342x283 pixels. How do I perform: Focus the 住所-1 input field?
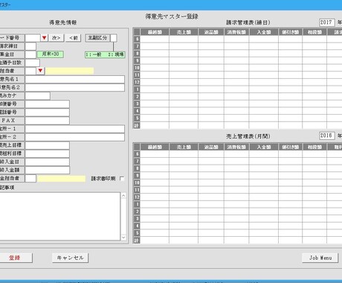[75, 129]
